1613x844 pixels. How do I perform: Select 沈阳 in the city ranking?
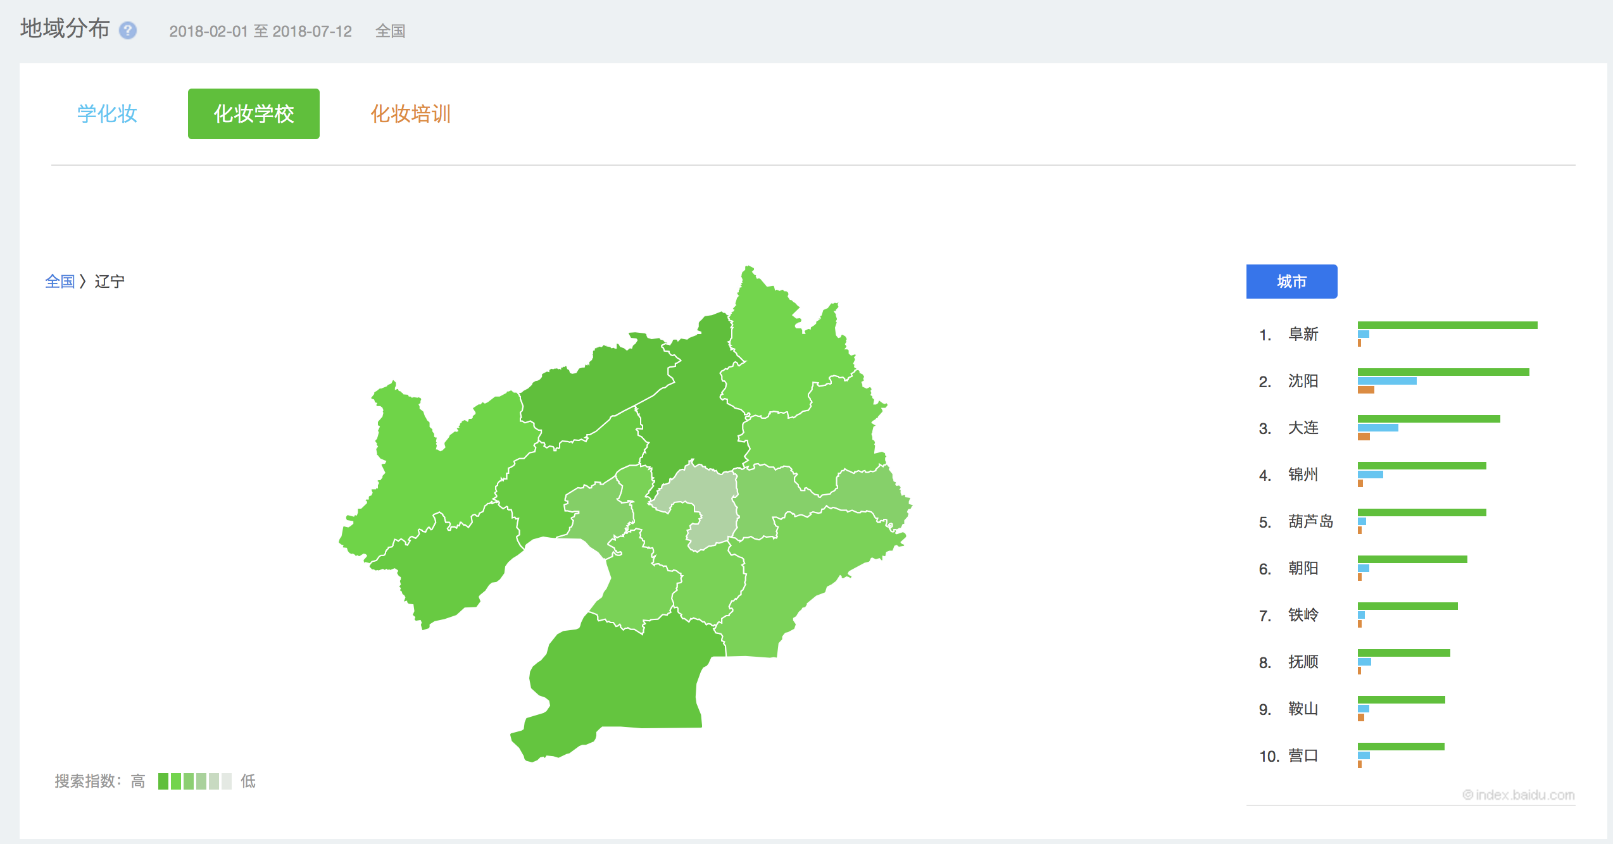[x=1303, y=381]
